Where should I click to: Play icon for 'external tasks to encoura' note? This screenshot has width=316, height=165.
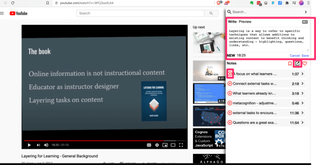coord(230,113)
